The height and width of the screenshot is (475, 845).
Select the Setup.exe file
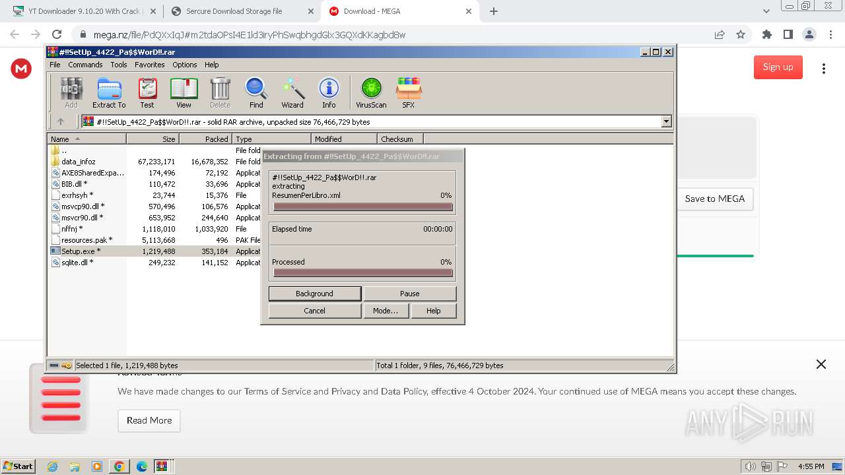click(x=75, y=251)
